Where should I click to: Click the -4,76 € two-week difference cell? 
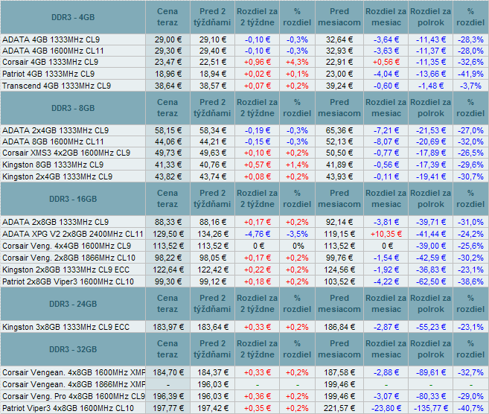(258, 234)
